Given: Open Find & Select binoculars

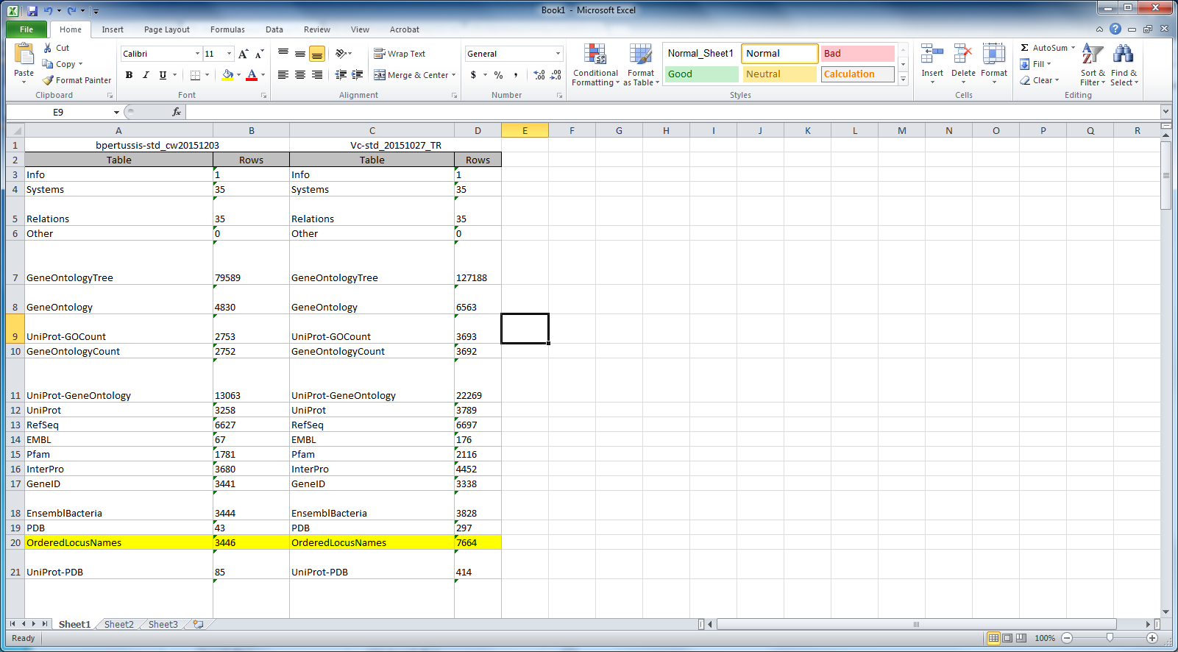Looking at the screenshot, I should pyautogui.click(x=1124, y=65).
